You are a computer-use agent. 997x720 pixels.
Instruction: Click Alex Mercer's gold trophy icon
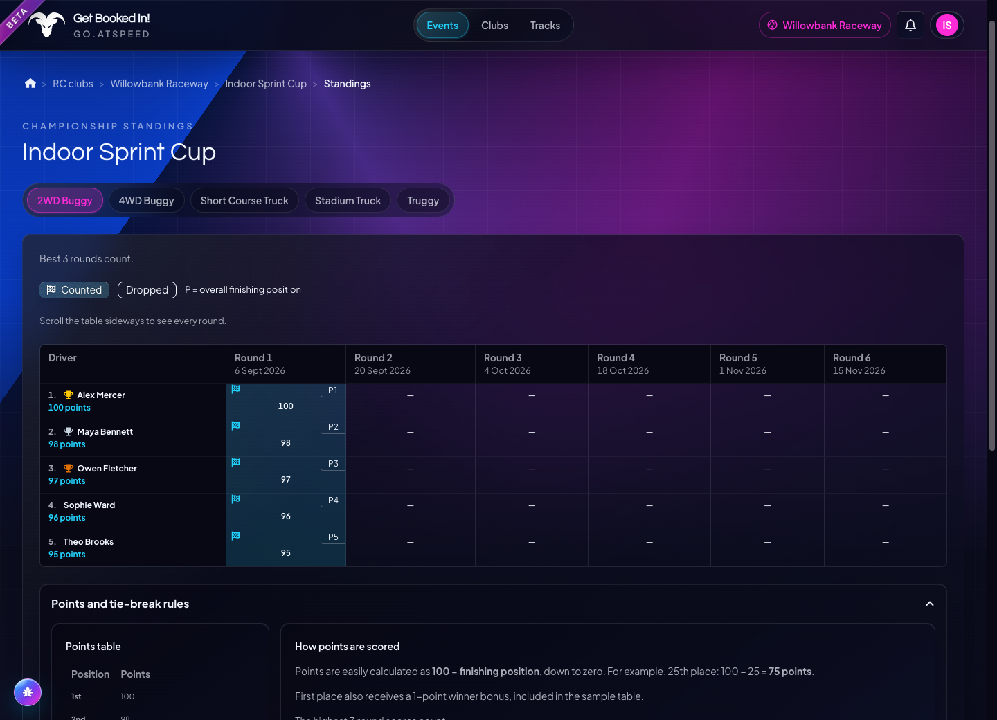[x=69, y=395]
